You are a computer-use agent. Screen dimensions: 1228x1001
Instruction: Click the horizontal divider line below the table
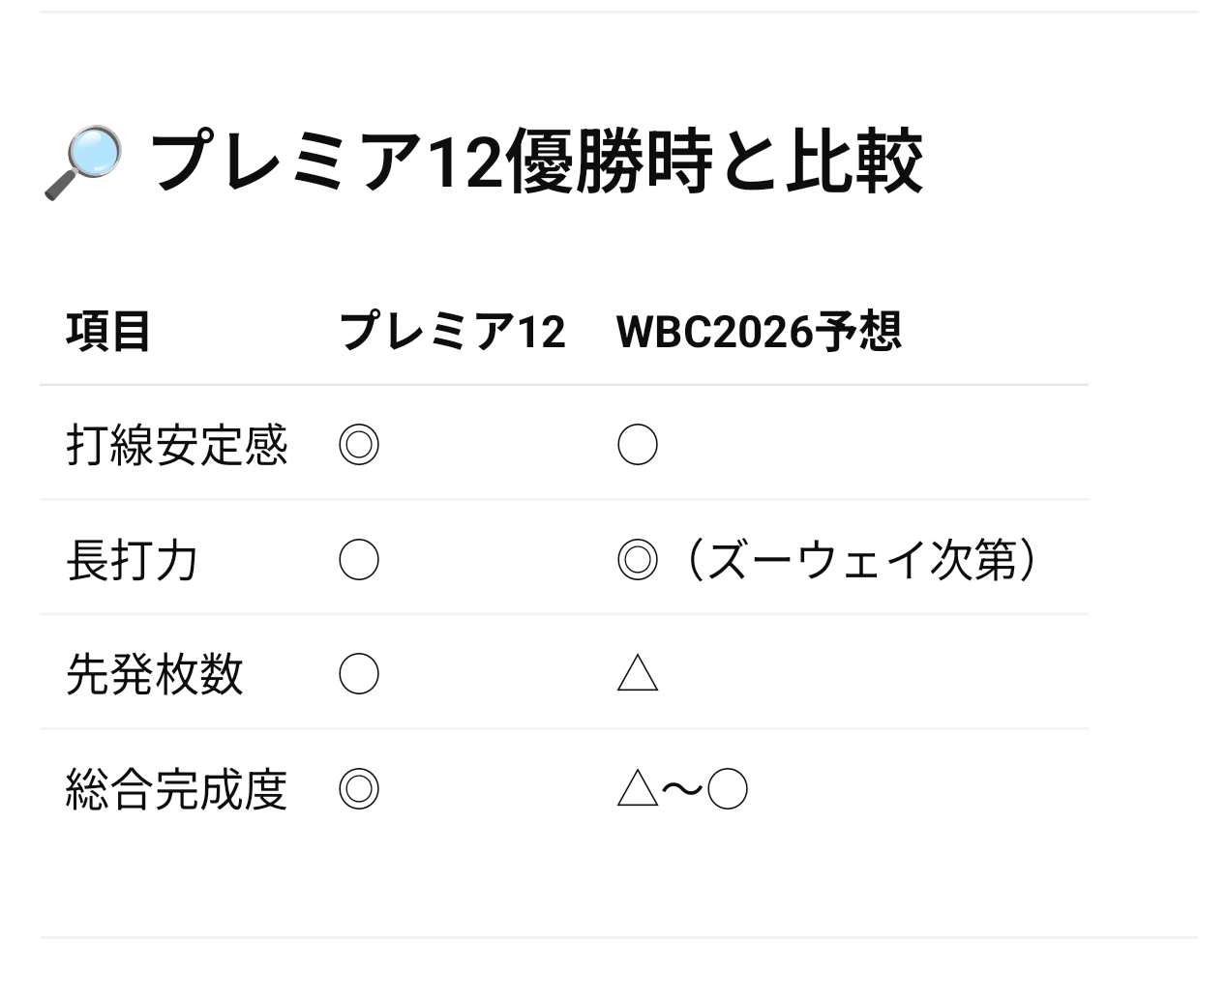619,936
